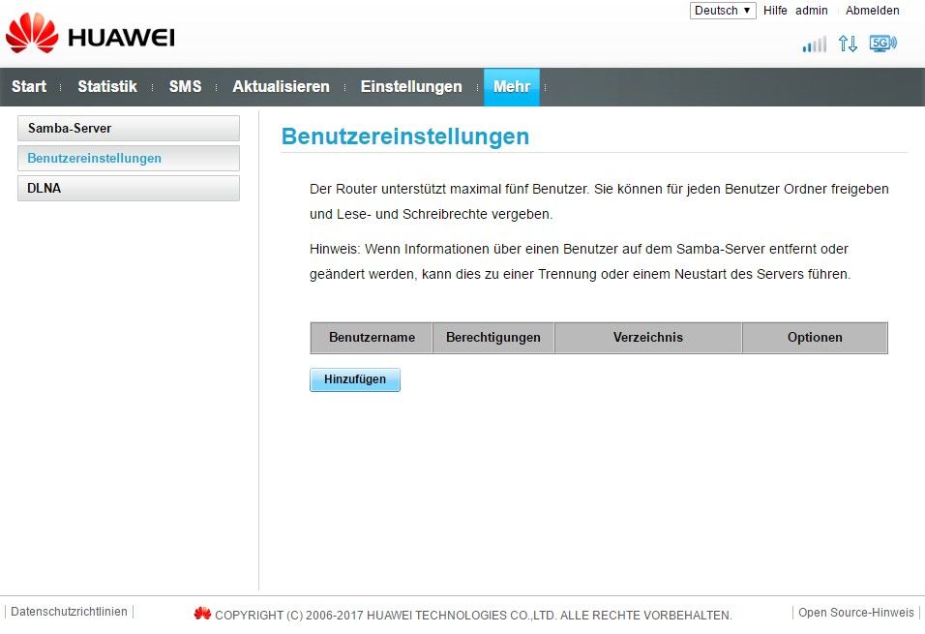The height and width of the screenshot is (634, 925).
Task: Click the small Huawei logo in footer
Action: 202,614
